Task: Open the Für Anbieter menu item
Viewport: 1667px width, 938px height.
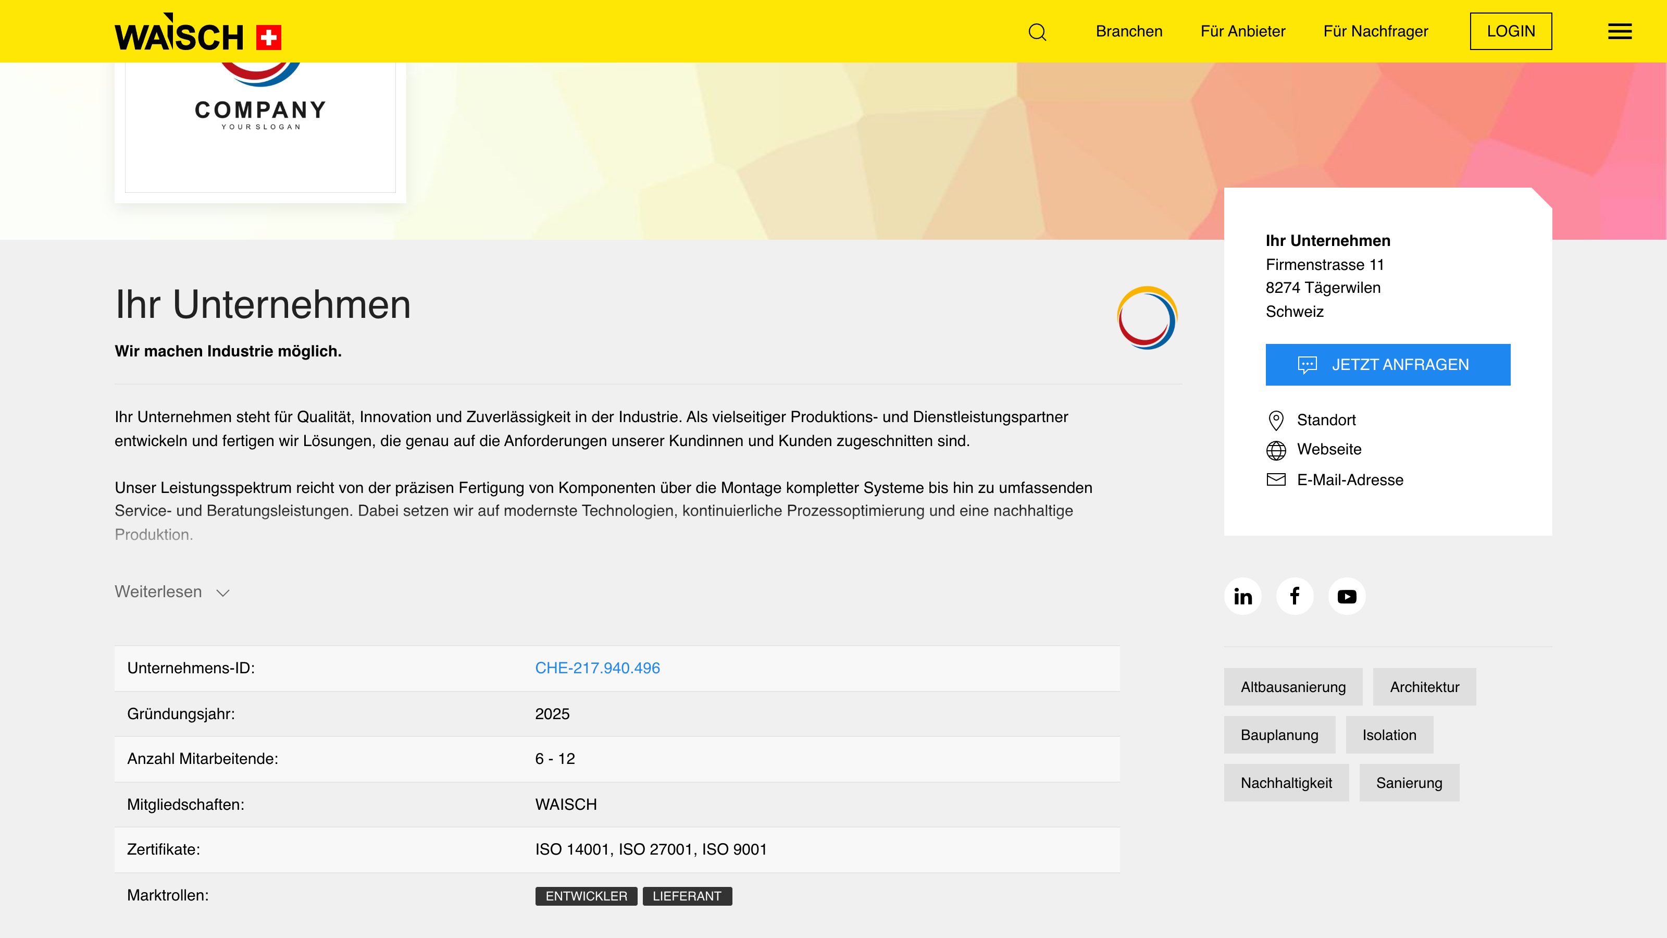Action: 1242,31
